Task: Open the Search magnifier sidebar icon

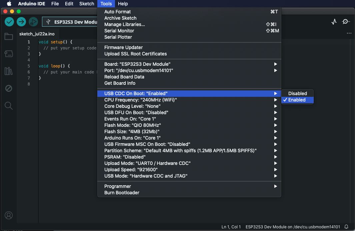Action: pos(9,105)
